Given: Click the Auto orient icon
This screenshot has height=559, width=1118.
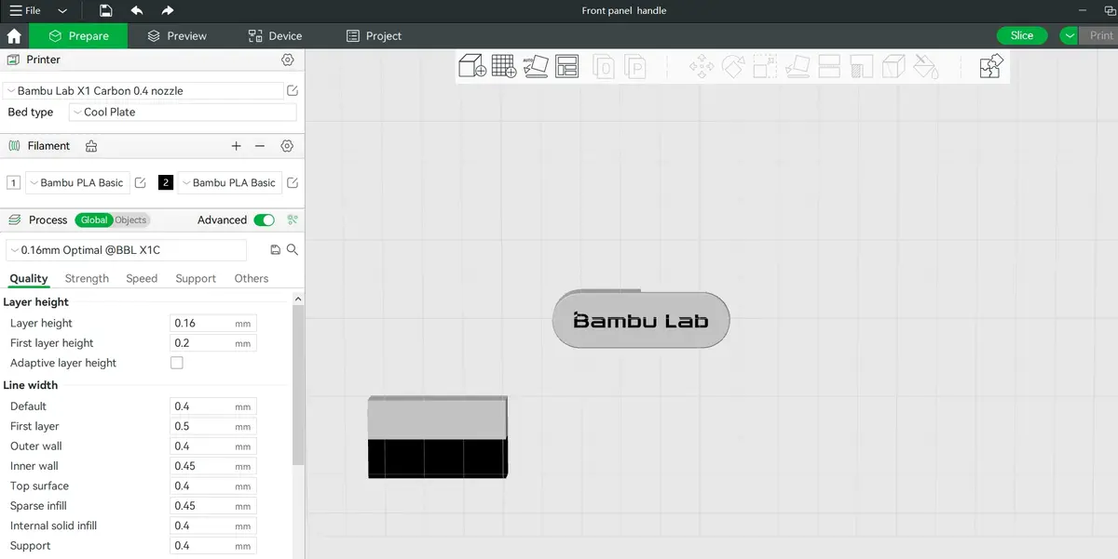Looking at the screenshot, I should 535,67.
